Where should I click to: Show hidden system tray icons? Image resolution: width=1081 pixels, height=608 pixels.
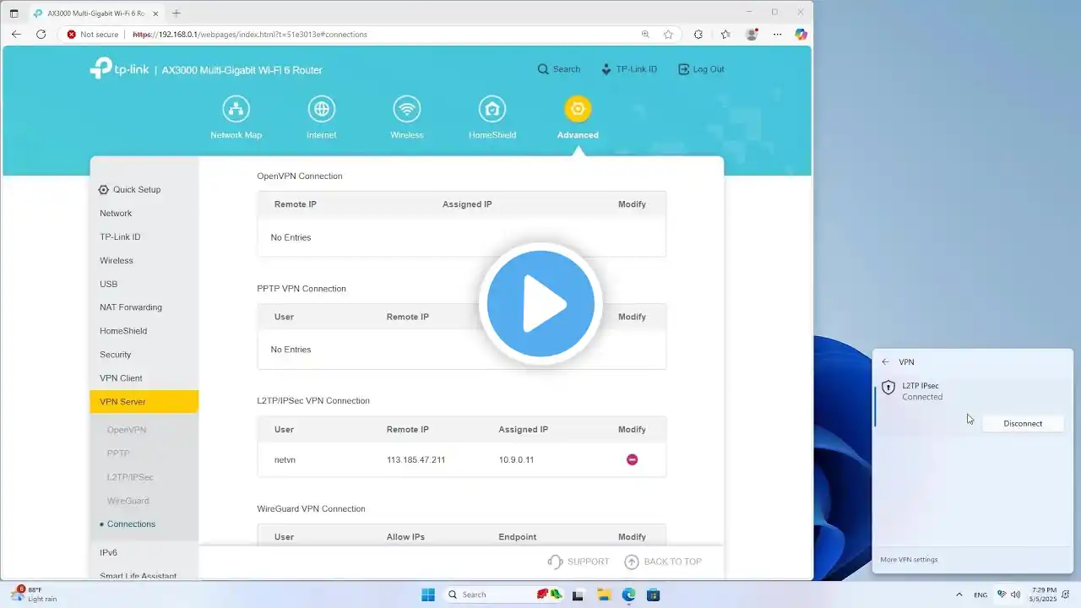959,594
